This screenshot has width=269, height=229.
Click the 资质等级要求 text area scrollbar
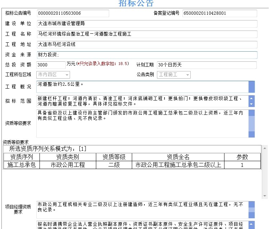click(x=251, y=123)
